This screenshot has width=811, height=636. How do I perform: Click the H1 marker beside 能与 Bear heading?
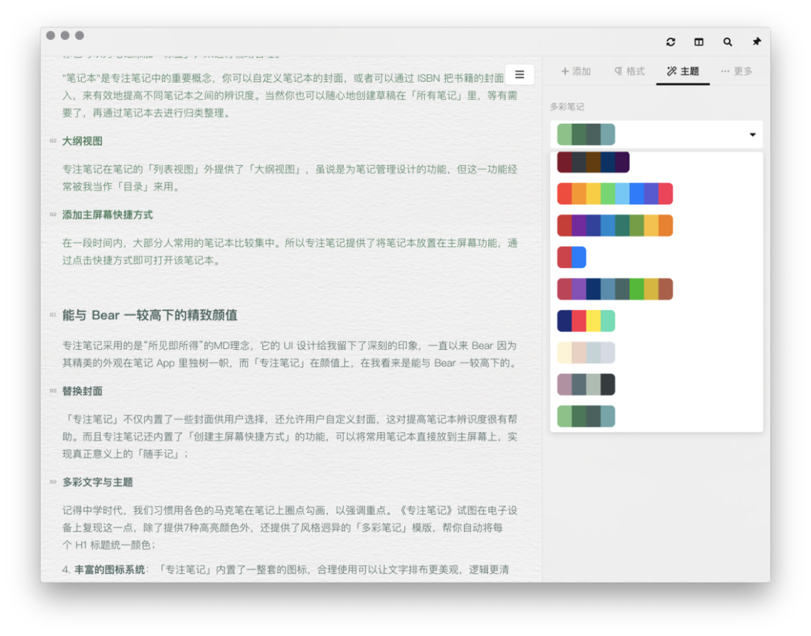pos(53,315)
